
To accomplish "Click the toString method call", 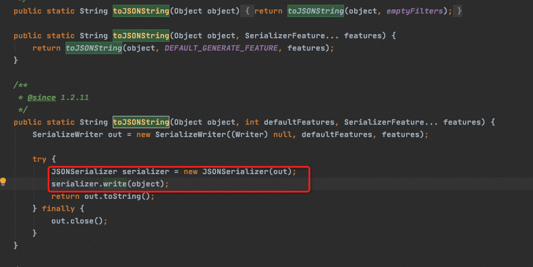I will pyautogui.click(x=122, y=196).
